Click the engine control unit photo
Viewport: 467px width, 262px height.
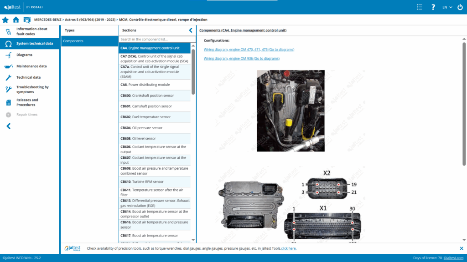[x=291, y=111]
